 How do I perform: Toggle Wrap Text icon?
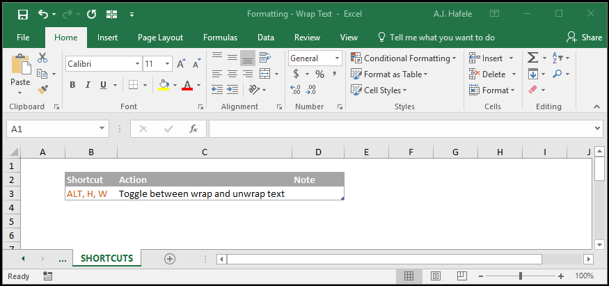coord(265,58)
